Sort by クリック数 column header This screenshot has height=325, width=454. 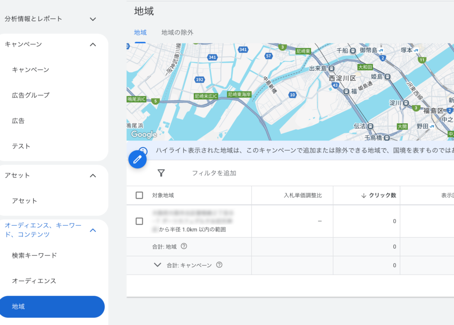382,195
